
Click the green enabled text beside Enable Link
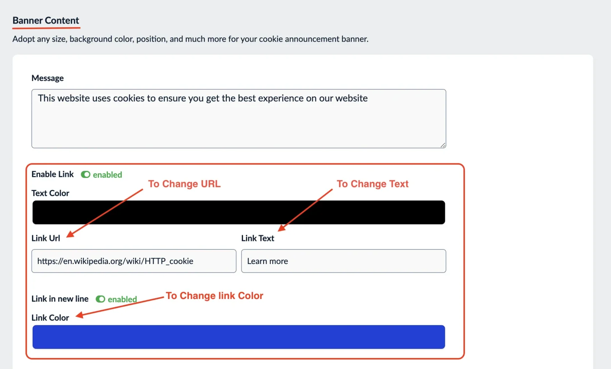click(x=107, y=175)
